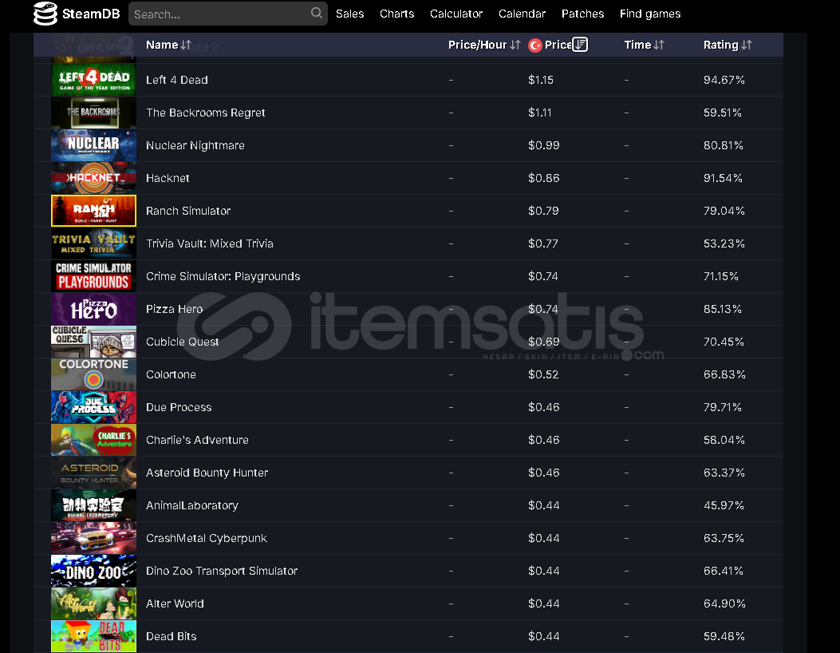Sort by Rating column arrows

pyautogui.click(x=747, y=45)
